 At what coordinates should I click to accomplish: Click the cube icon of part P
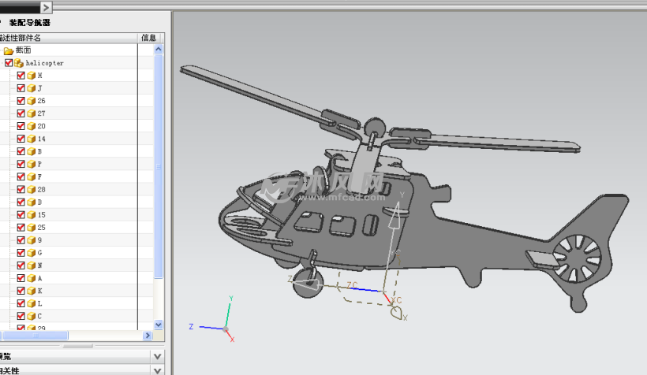pyautogui.click(x=32, y=165)
